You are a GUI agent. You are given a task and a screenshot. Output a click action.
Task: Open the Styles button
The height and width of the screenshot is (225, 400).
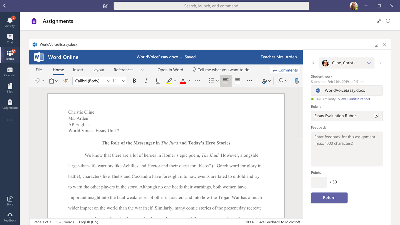[264, 81]
